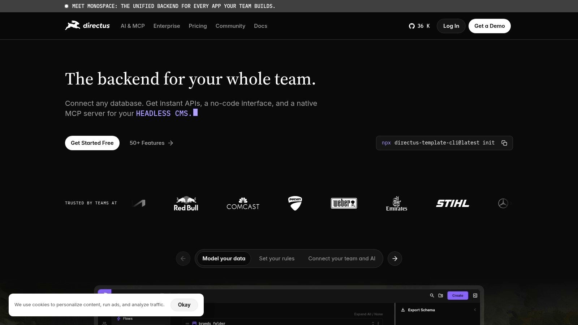Click the Comcast logo
The height and width of the screenshot is (325, 578).
pyautogui.click(x=243, y=204)
